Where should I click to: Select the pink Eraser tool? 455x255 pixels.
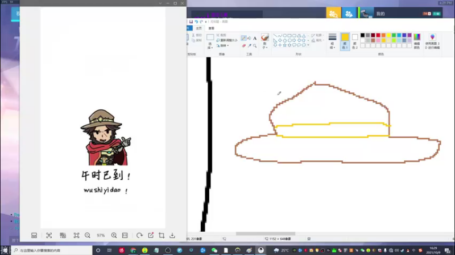coord(244,46)
